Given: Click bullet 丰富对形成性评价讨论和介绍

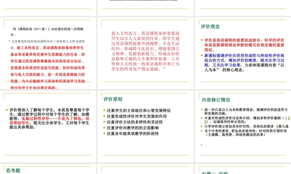Looking at the screenshot, I should pyautogui.click(x=247, y=120).
